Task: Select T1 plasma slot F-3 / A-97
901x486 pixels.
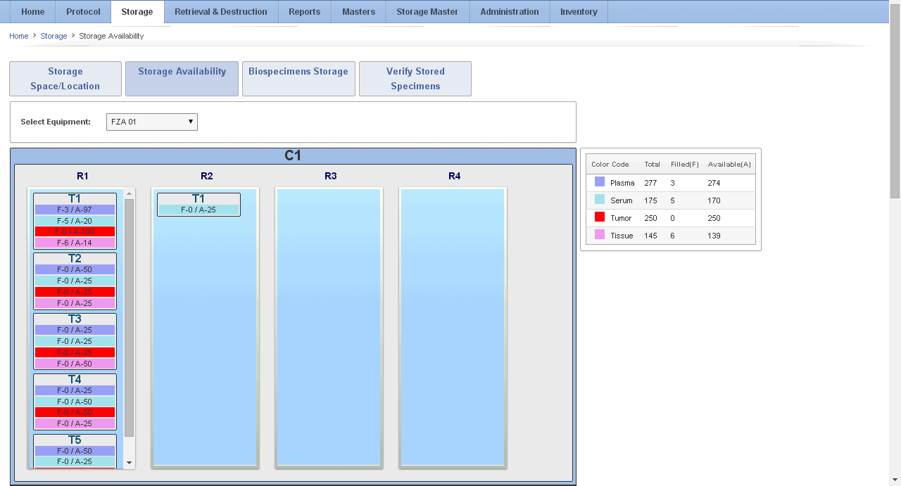Action: click(x=75, y=210)
